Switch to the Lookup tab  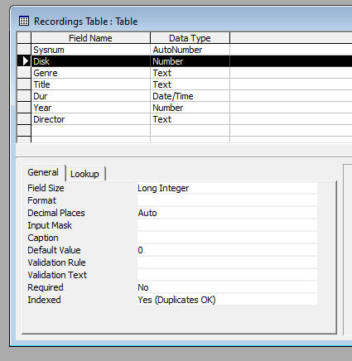point(85,174)
